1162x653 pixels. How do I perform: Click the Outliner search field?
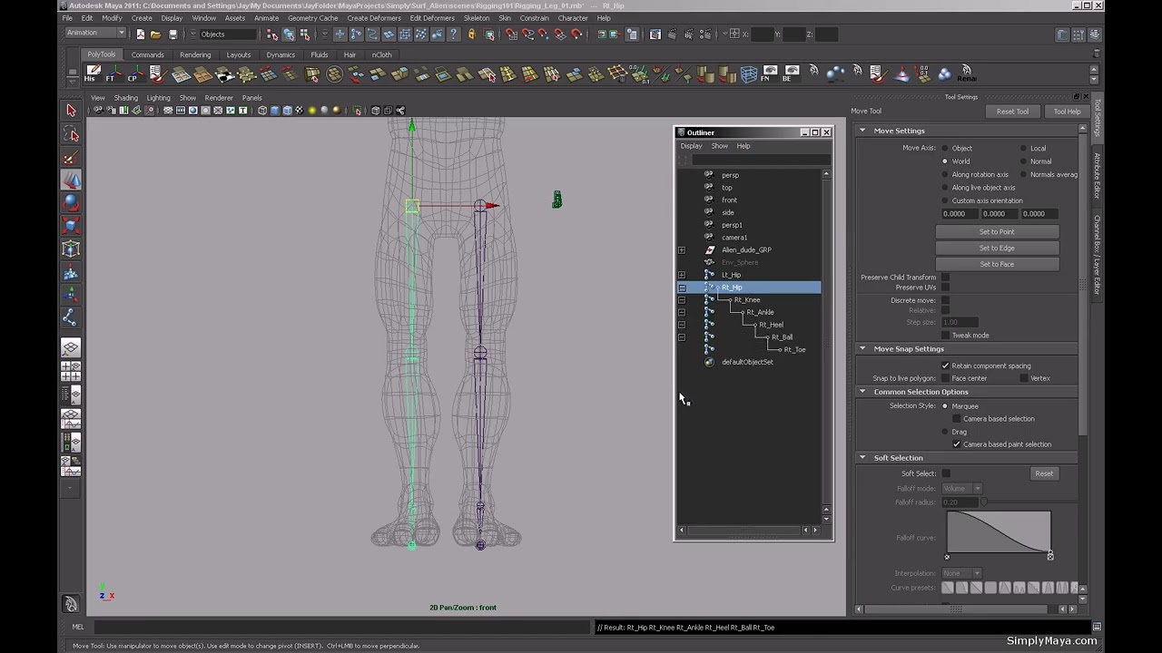(x=760, y=160)
